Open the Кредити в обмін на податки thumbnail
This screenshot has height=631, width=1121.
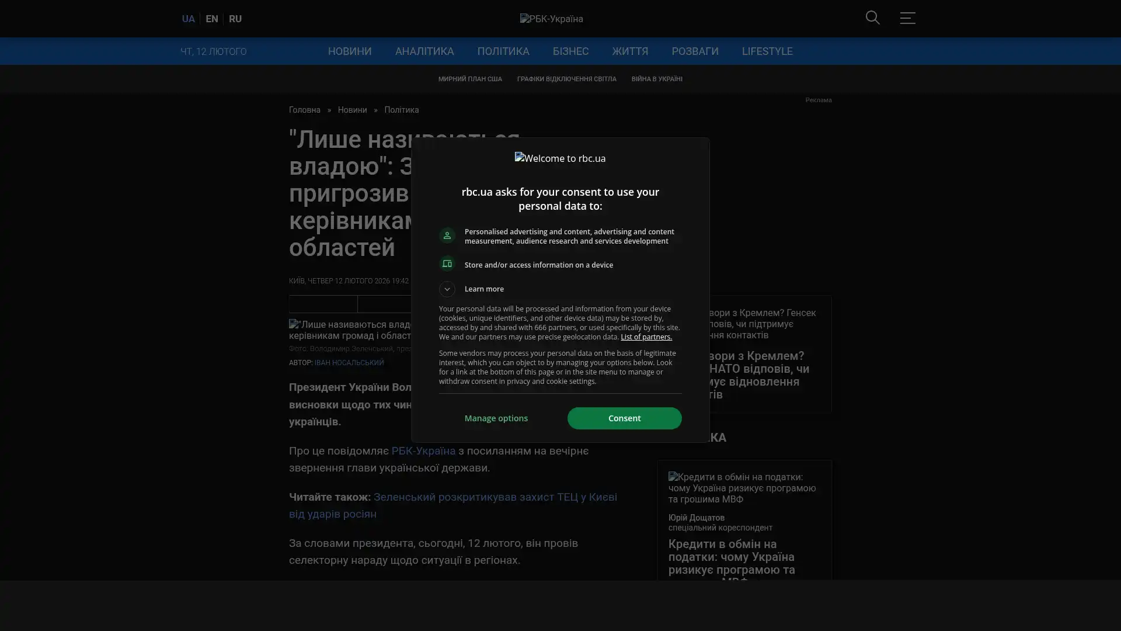(743, 488)
